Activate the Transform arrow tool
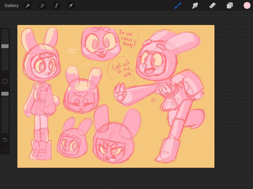 click(71, 6)
